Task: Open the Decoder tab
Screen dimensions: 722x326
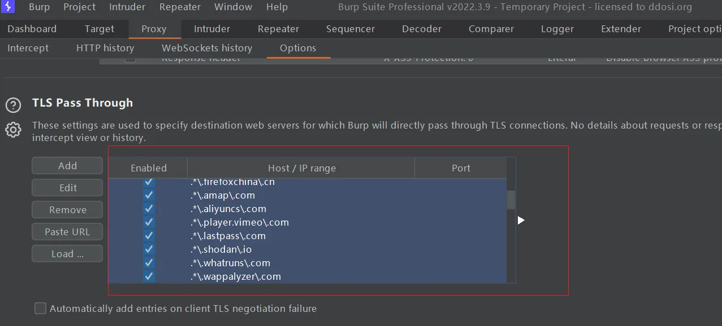Action: [422, 29]
